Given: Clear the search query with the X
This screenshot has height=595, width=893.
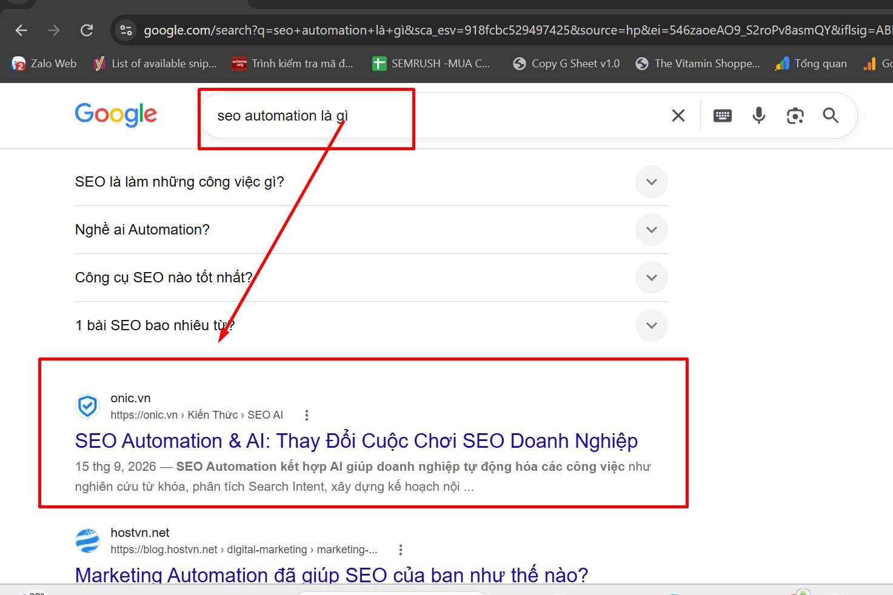Looking at the screenshot, I should tap(678, 115).
